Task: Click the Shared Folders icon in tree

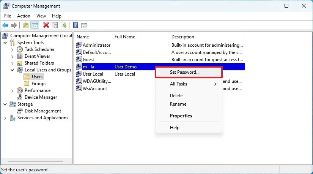Action: point(19,63)
